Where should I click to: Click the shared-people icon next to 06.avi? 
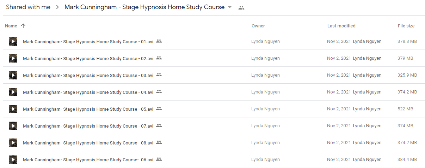coord(159,159)
